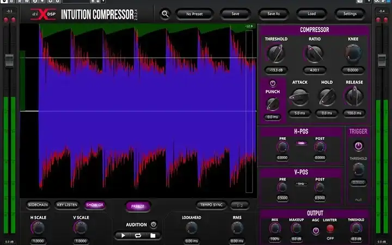Viewport: 392px width, 245px height.
Task: Toggle the AGC power button
Action: pos(315,230)
